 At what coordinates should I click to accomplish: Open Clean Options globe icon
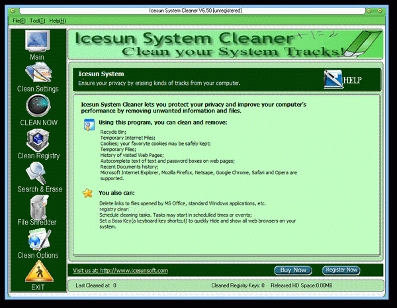point(39,240)
